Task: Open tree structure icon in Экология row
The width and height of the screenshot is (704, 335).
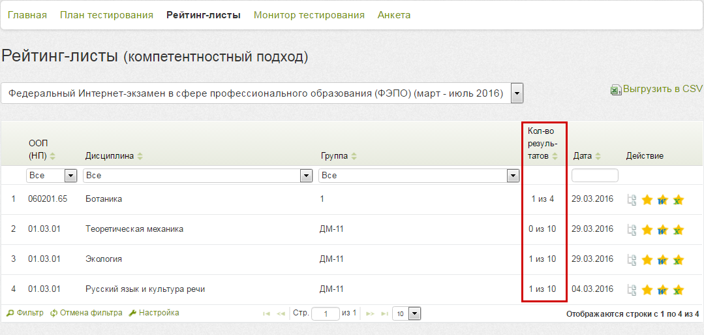Action: click(632, 260)
